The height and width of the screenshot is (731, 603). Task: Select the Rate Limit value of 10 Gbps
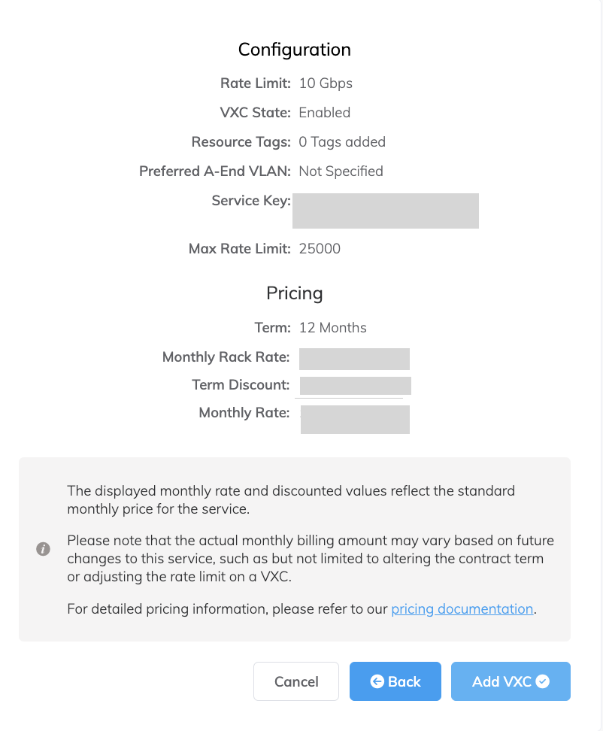[326, 83]
